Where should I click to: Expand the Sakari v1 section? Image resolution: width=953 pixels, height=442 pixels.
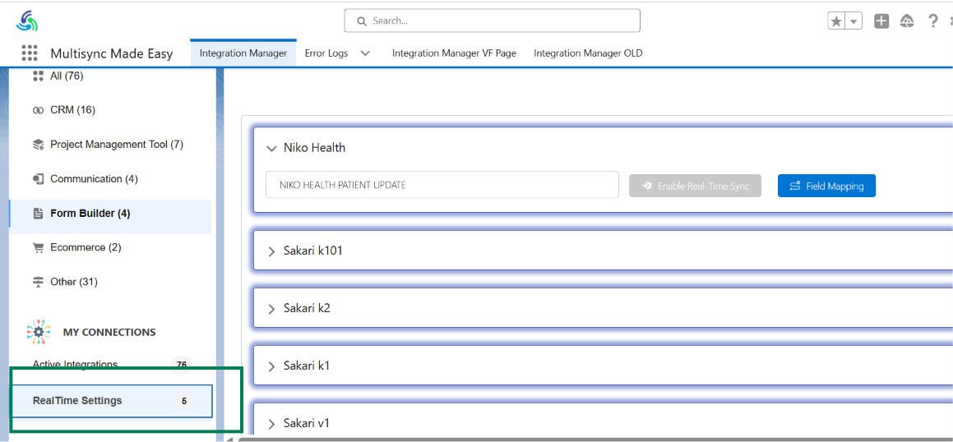(271, 423)
